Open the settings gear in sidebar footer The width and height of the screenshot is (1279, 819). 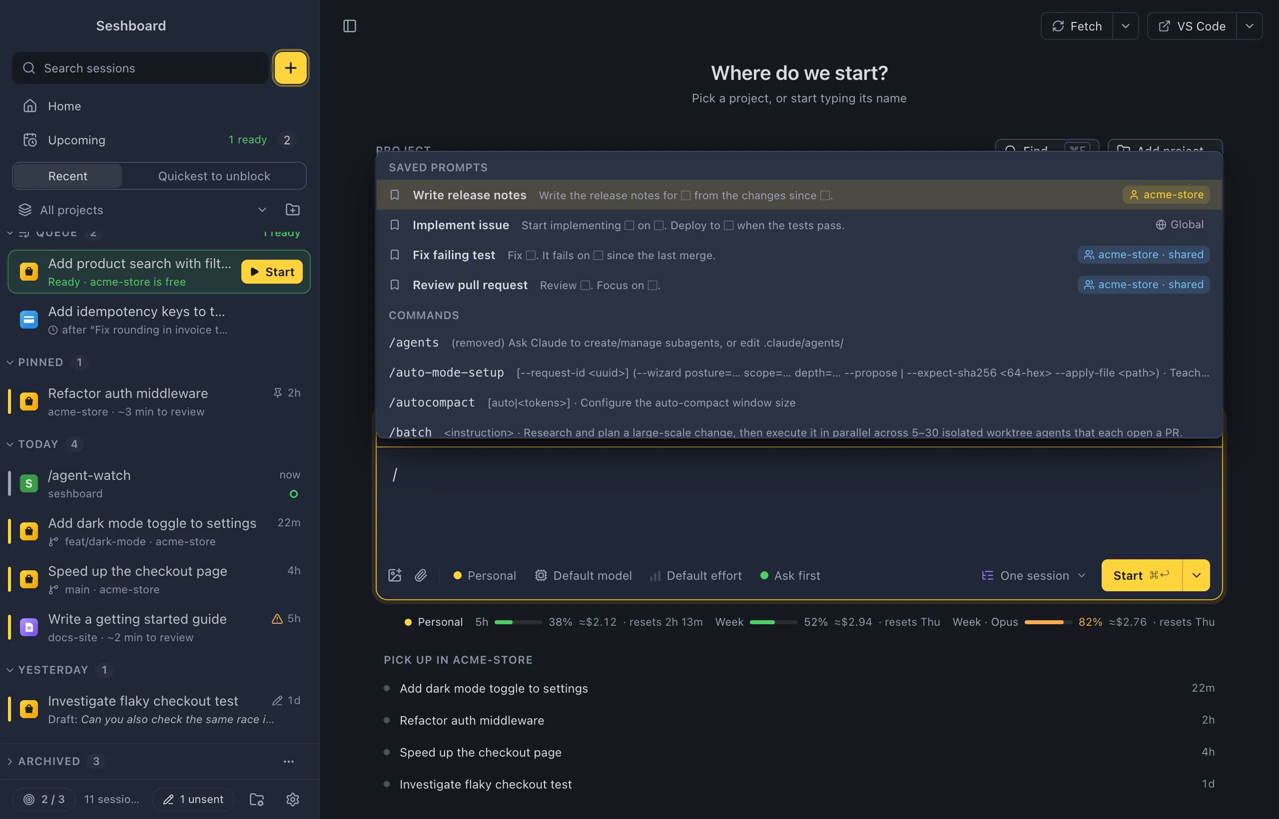click(x=293, y=800)
